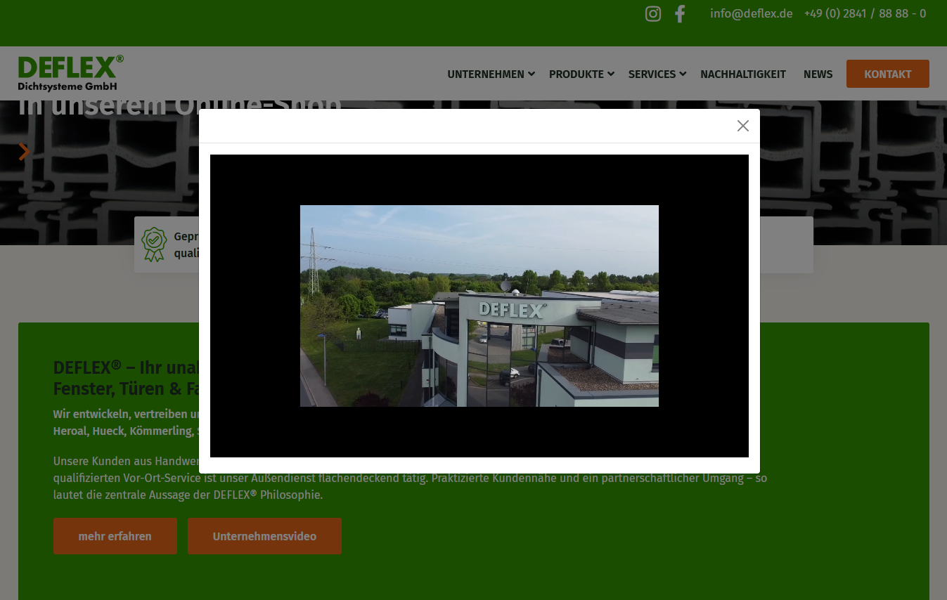The width and height of the screenshot is (947, 600).
Task: Click the orange slider arrow chevron
Action: (x=25, y=151)
